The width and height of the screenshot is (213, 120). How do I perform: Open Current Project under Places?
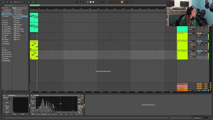8,54
